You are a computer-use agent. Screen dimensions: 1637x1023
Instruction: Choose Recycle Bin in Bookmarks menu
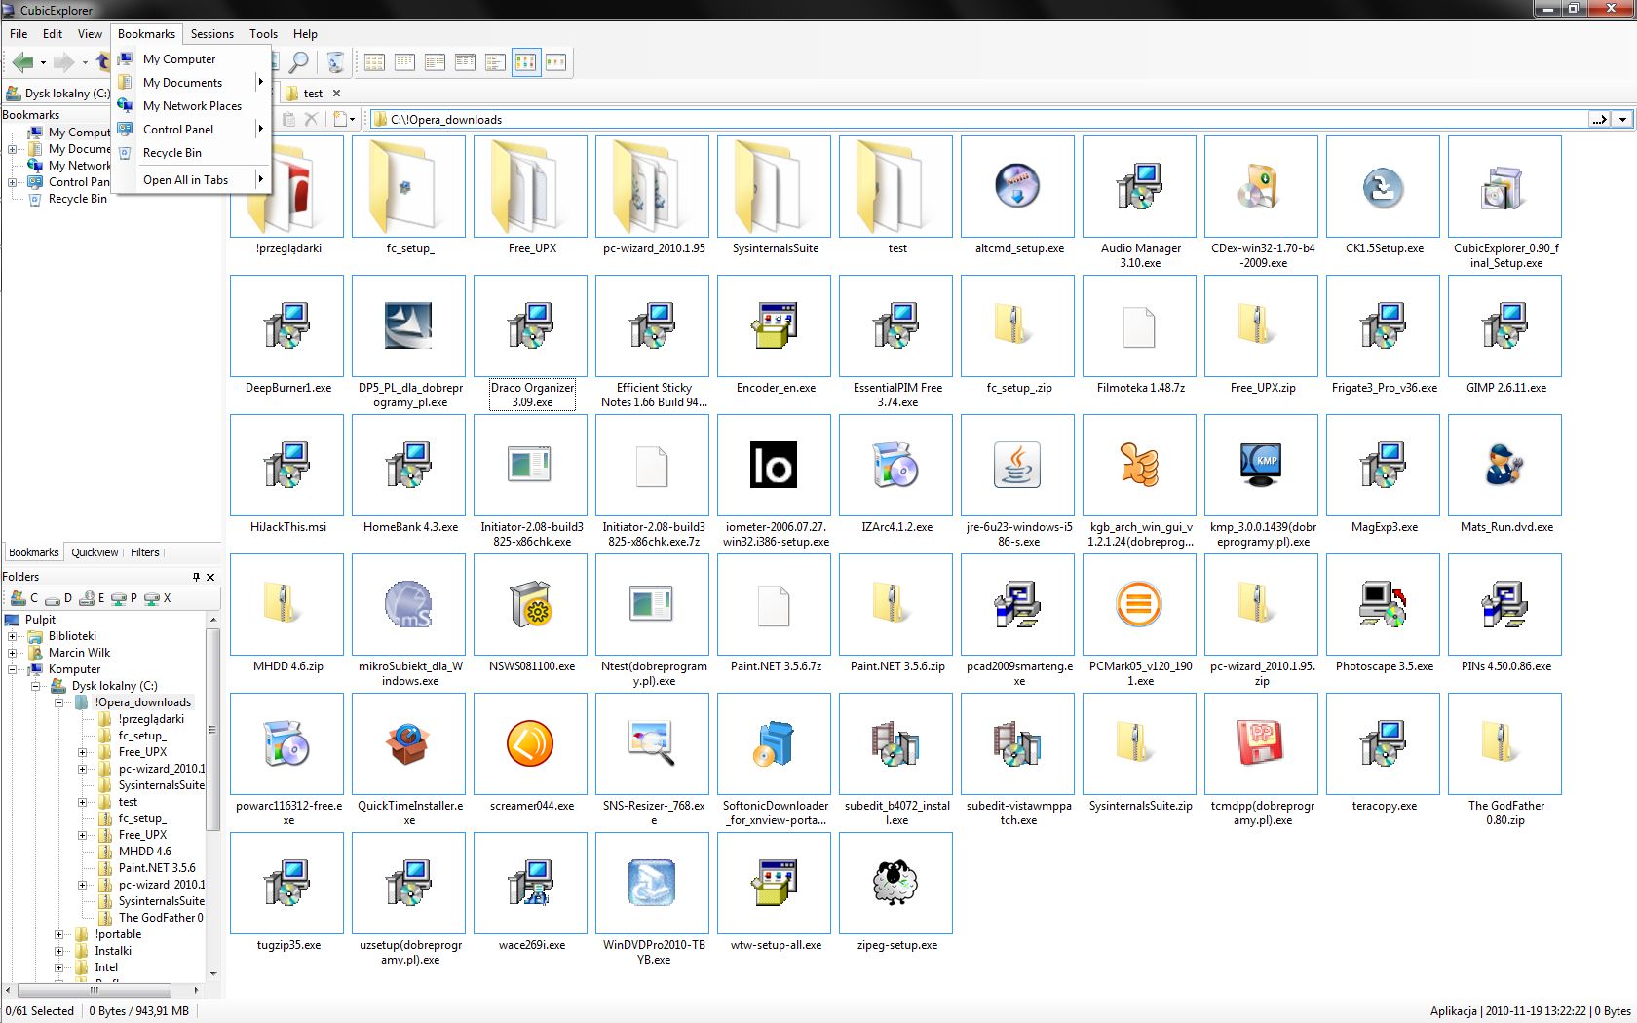191,153
